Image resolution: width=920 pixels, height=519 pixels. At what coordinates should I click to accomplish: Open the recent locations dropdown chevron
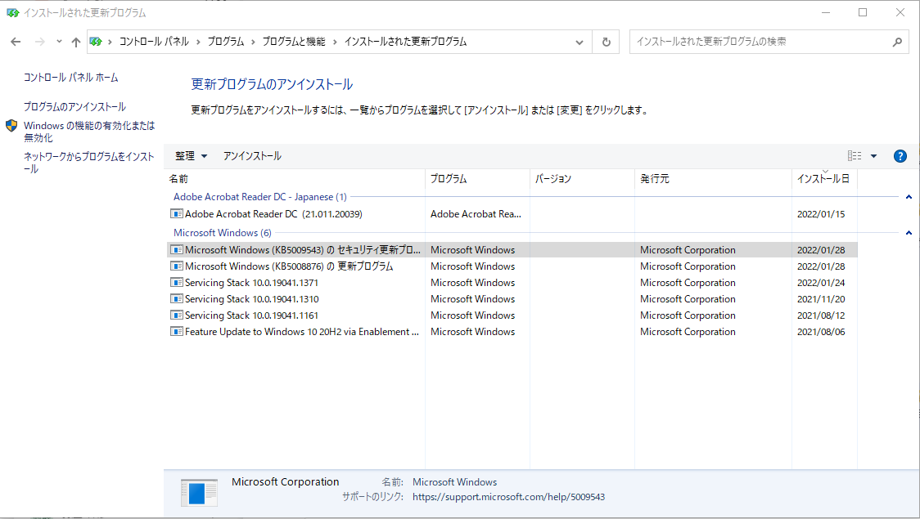pos(59,42)
